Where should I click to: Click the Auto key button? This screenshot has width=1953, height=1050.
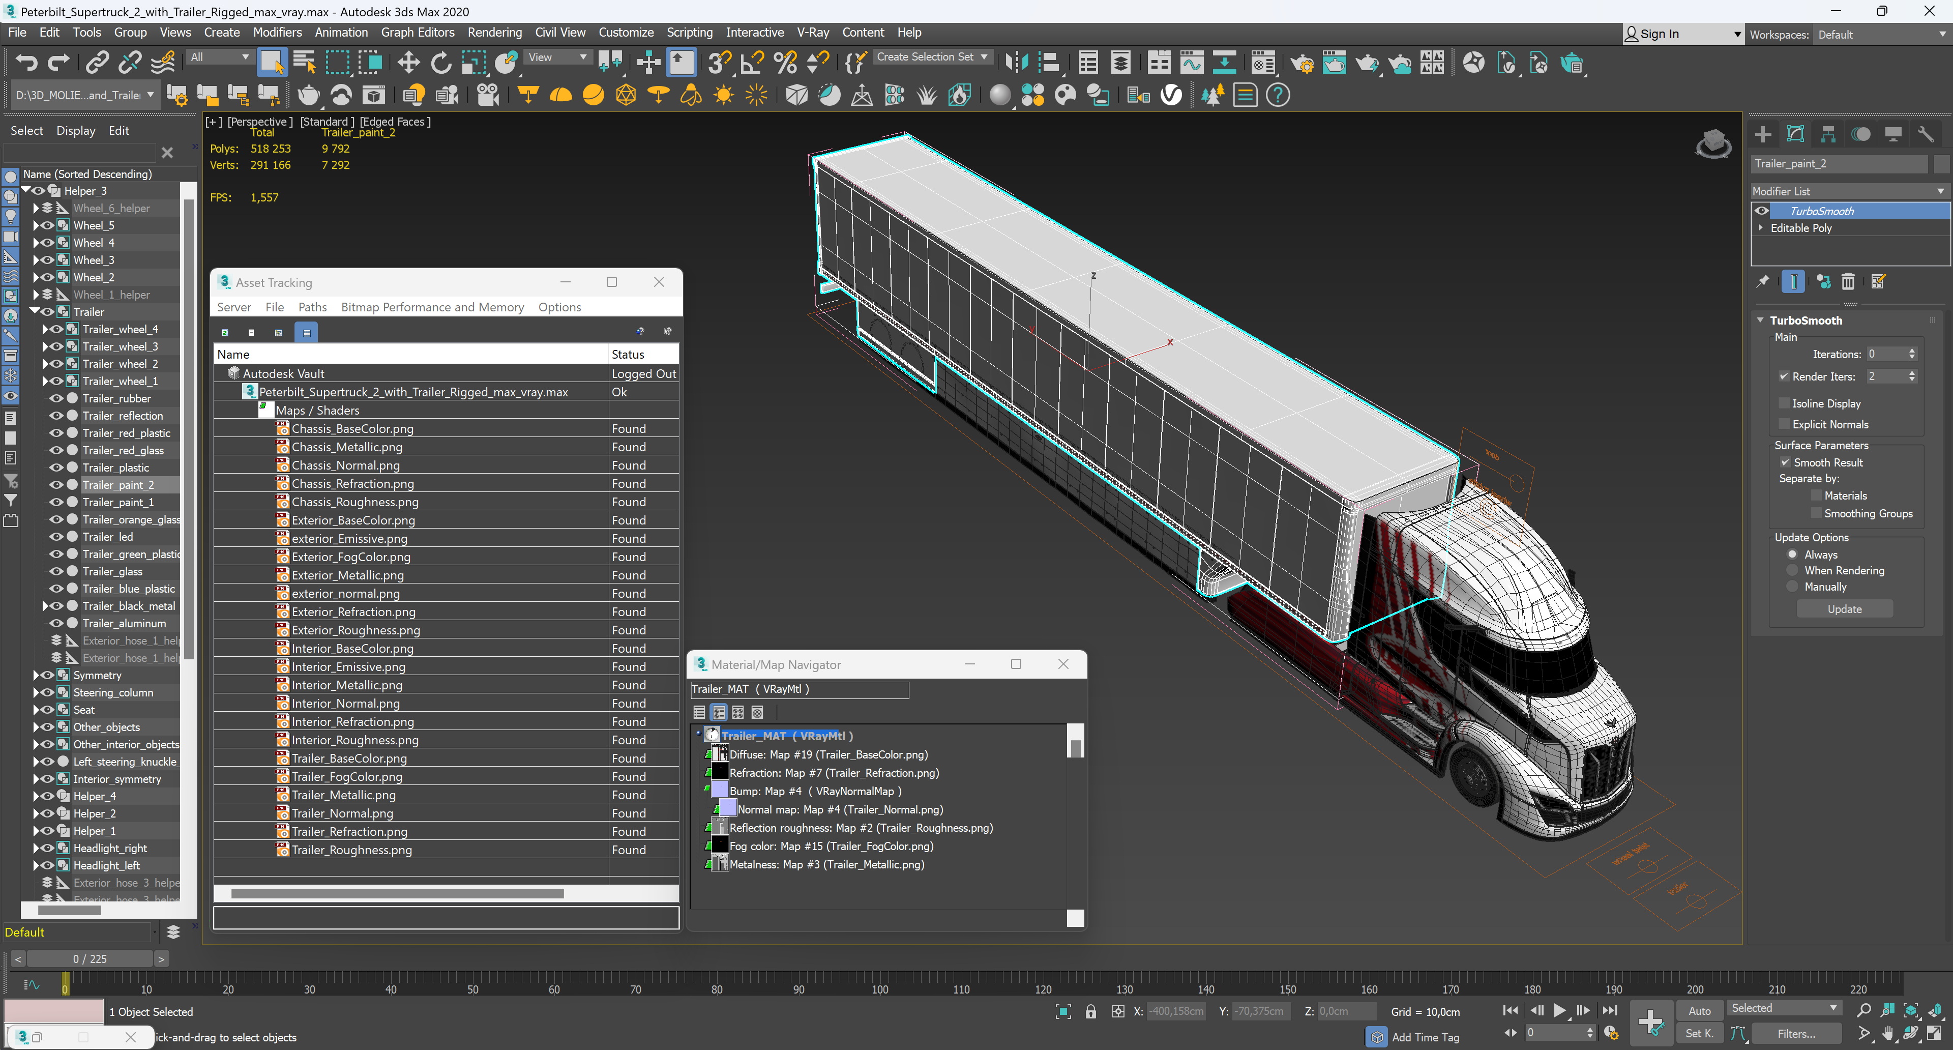pyautogui.click(x=1699, y=1011)
